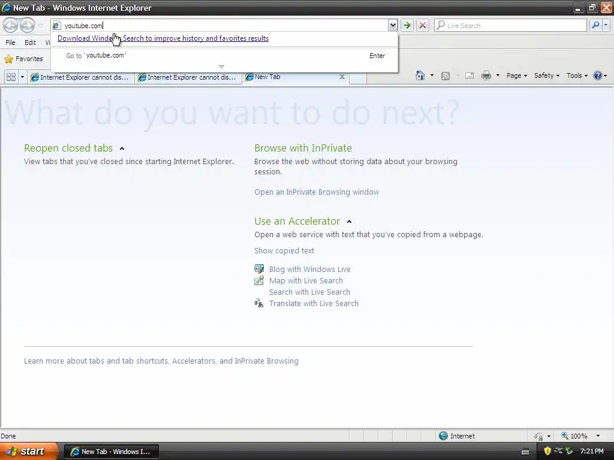Click Download Windows Search link
614x460 pixels.
(x=163, y=38)
